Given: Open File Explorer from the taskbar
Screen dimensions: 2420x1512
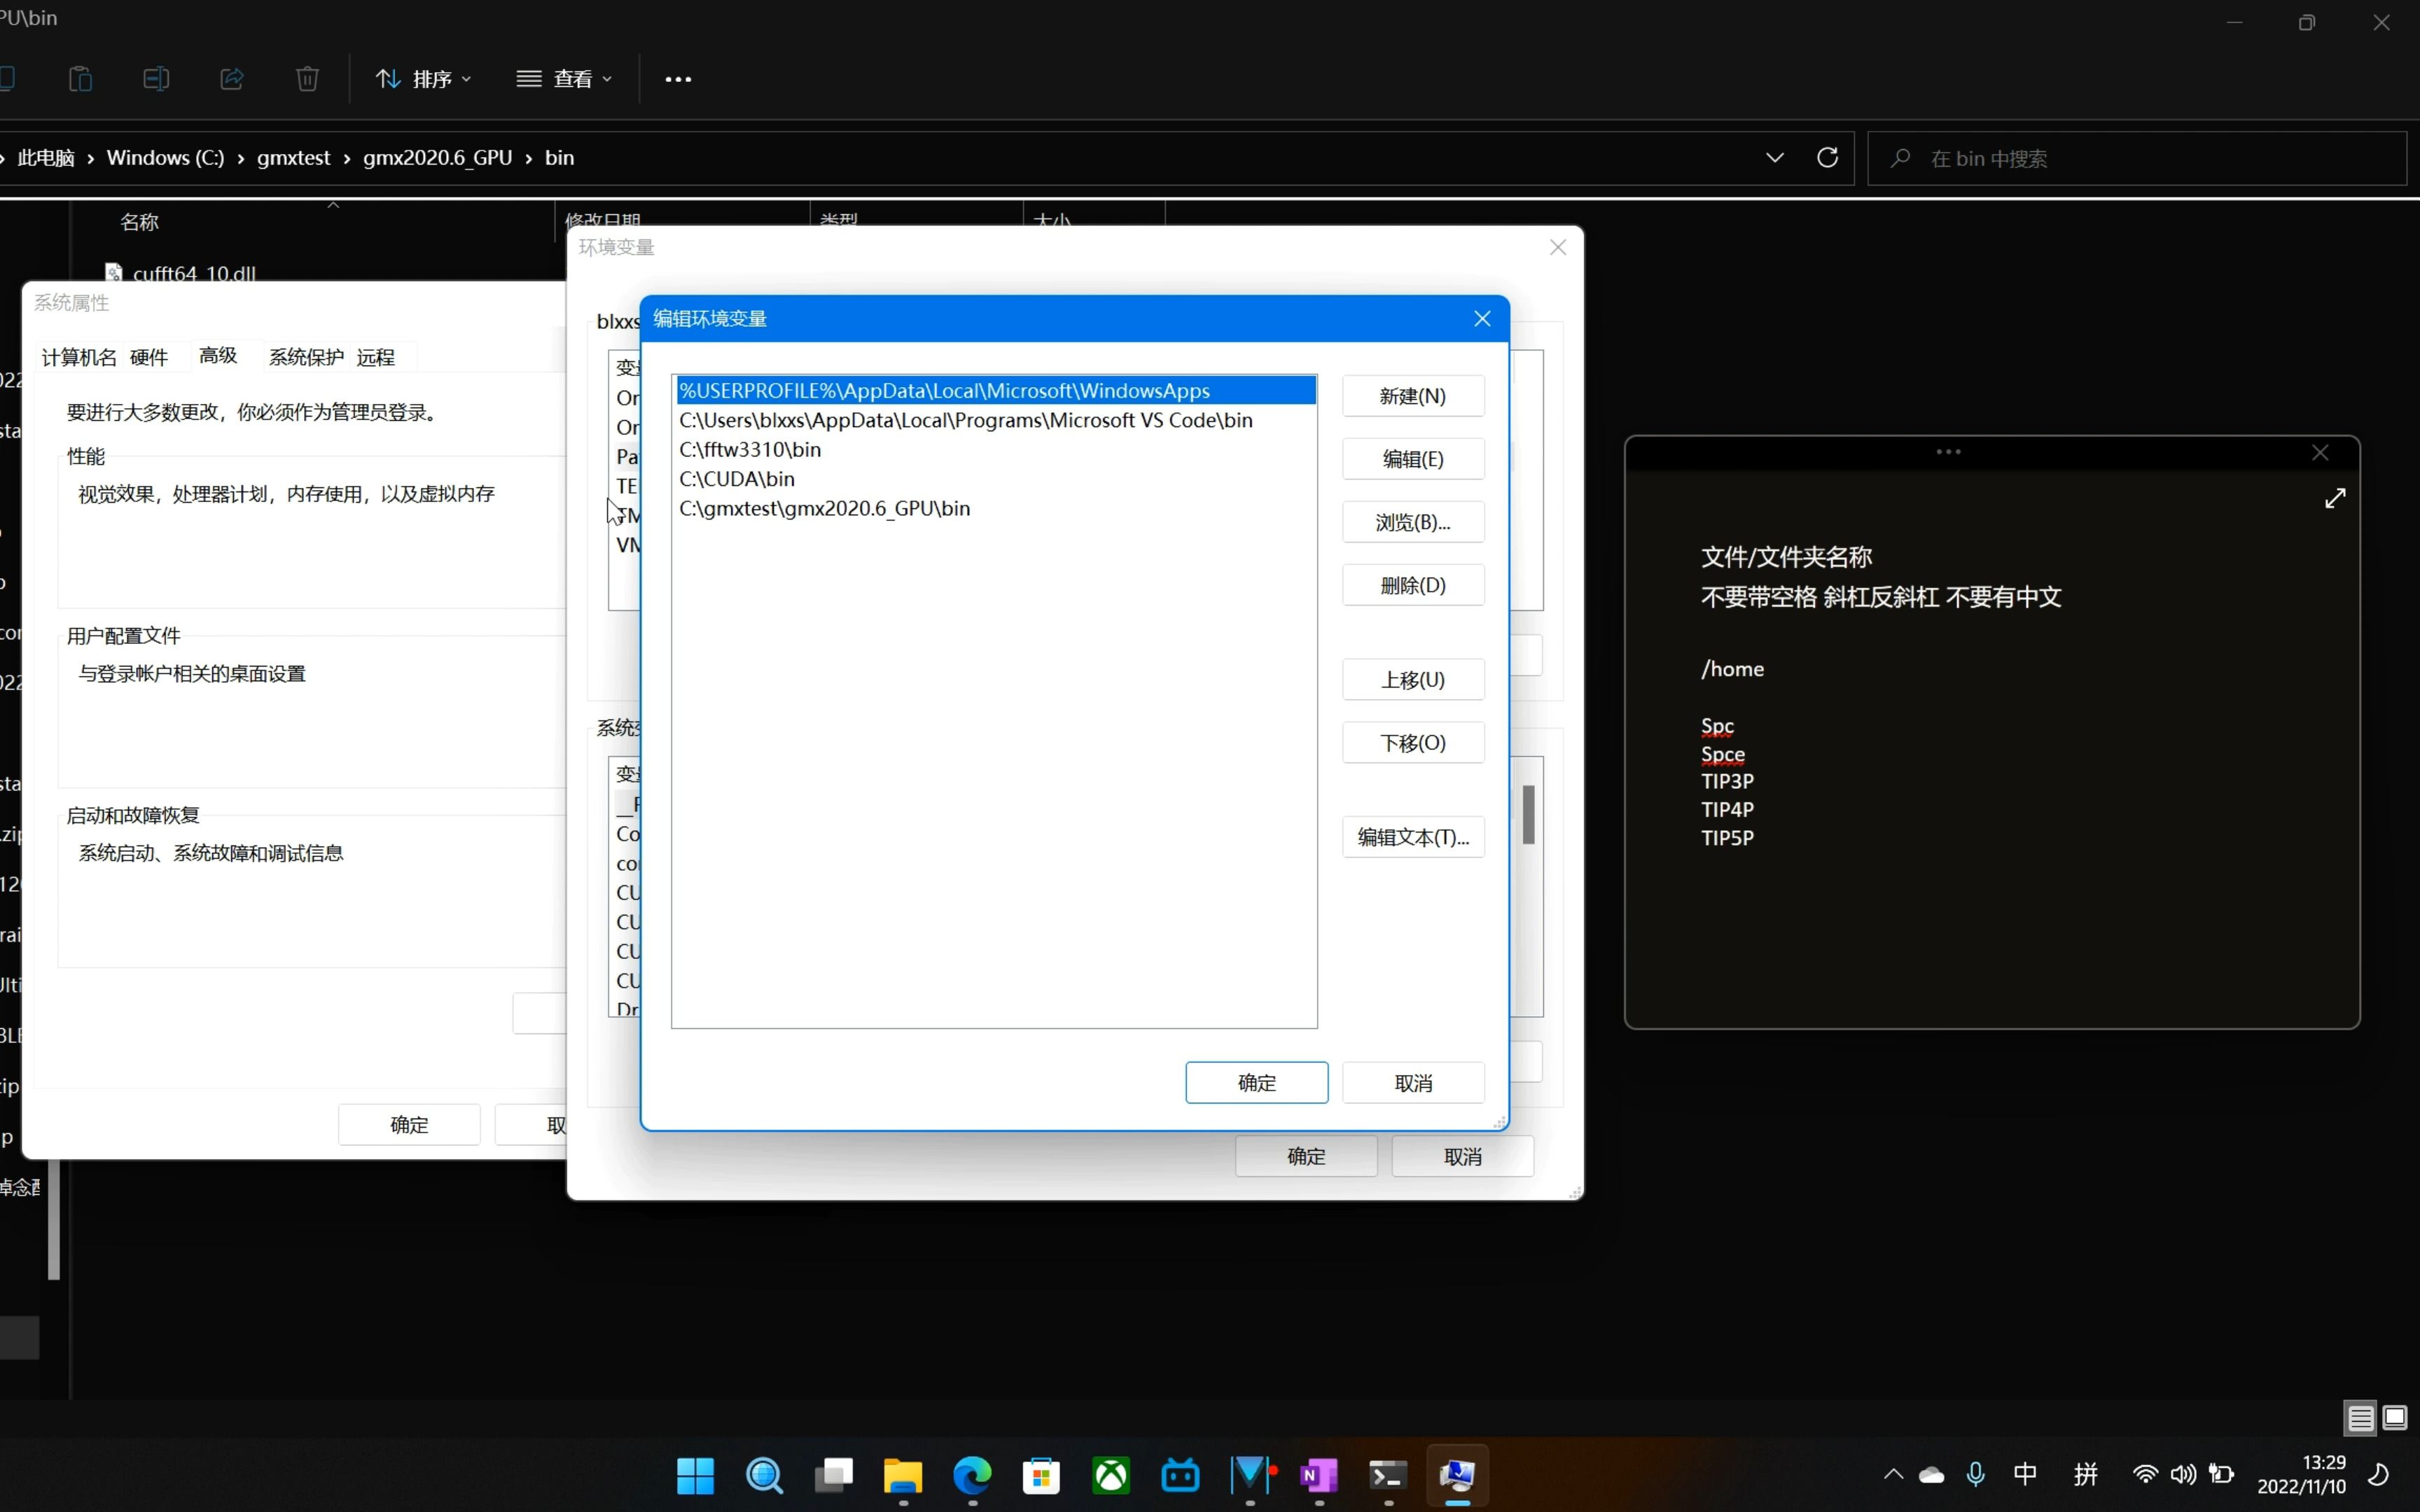Looking at the screenshot, I should (902, 1475).
